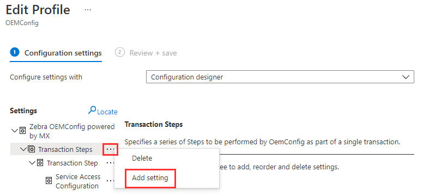Screen dimensions: 423x196
Task: Switch to the Review + save step
Action: (x=146, y=53)
